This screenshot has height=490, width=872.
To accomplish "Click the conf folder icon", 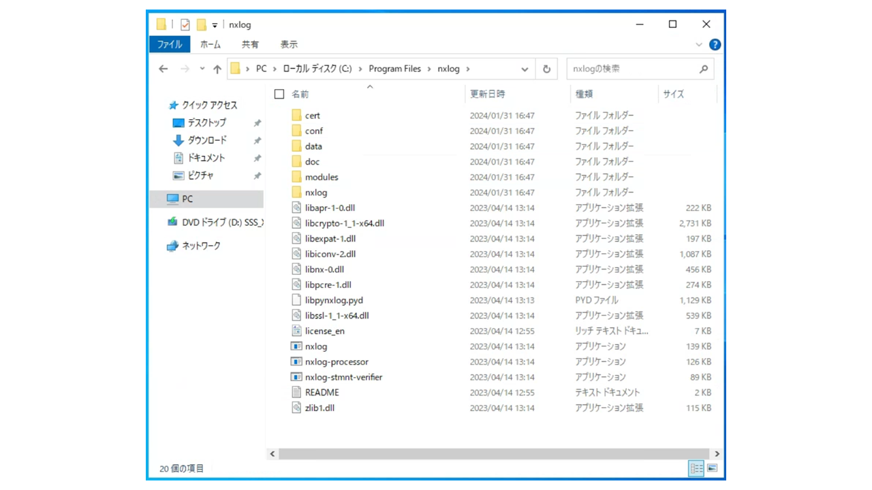I will point(296,131).
